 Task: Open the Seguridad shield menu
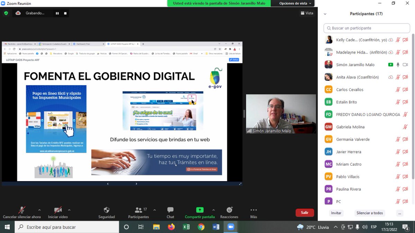coord(107,213)
